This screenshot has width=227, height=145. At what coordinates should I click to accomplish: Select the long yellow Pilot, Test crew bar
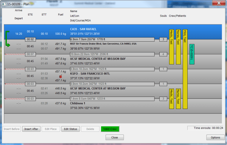(185, 69)
